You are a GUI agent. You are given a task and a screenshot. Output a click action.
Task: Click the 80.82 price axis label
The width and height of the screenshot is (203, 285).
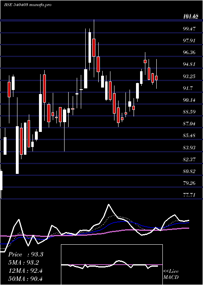(x=189, y=171)
